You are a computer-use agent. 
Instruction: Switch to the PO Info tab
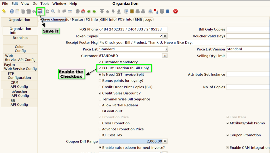tap(91, 19)
